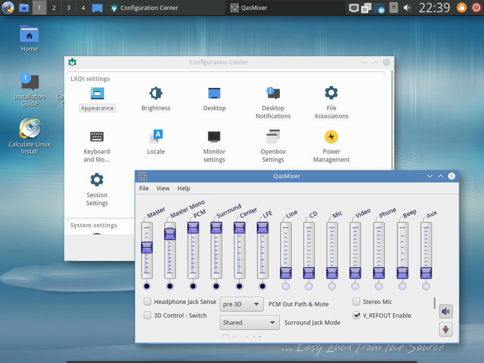The width and height of the screenshot is (484, 363).
Task: Click the LFE slider handle
Action: click(x=263, y=228)
